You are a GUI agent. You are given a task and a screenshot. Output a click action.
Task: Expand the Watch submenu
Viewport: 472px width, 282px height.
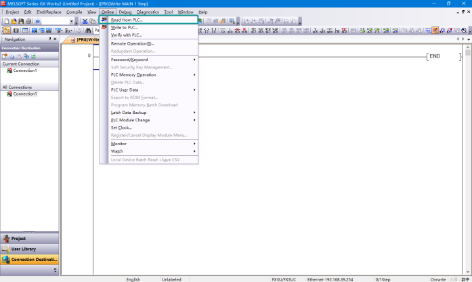tap(148, 151)
